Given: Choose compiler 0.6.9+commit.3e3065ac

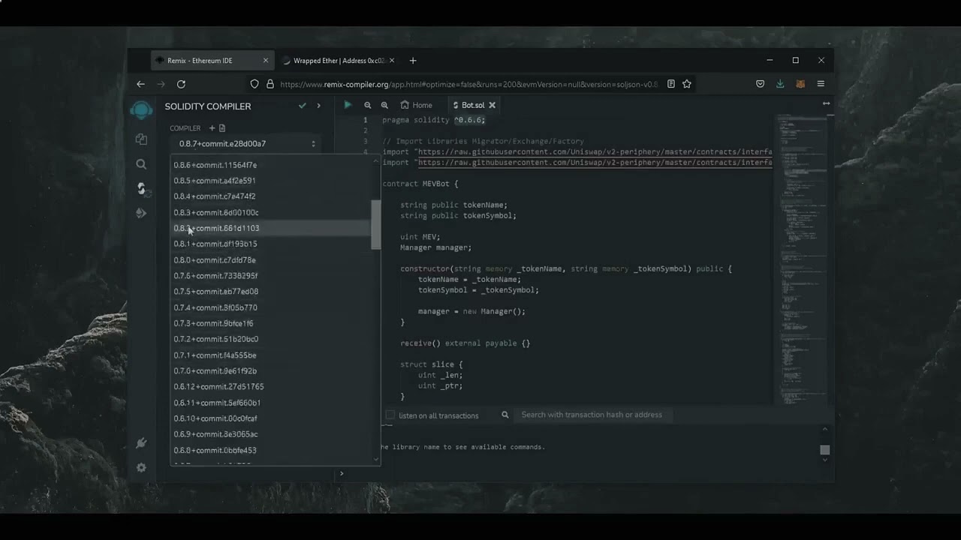Looking at the screenshot, I should click(271, 434).
